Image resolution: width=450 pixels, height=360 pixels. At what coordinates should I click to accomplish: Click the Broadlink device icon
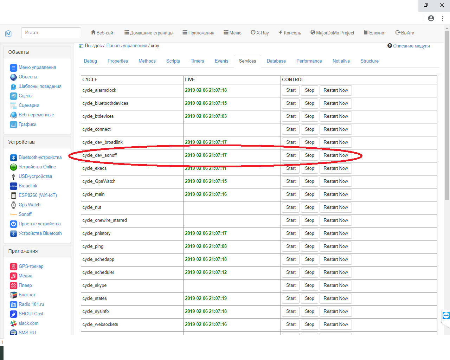[13, 186]
